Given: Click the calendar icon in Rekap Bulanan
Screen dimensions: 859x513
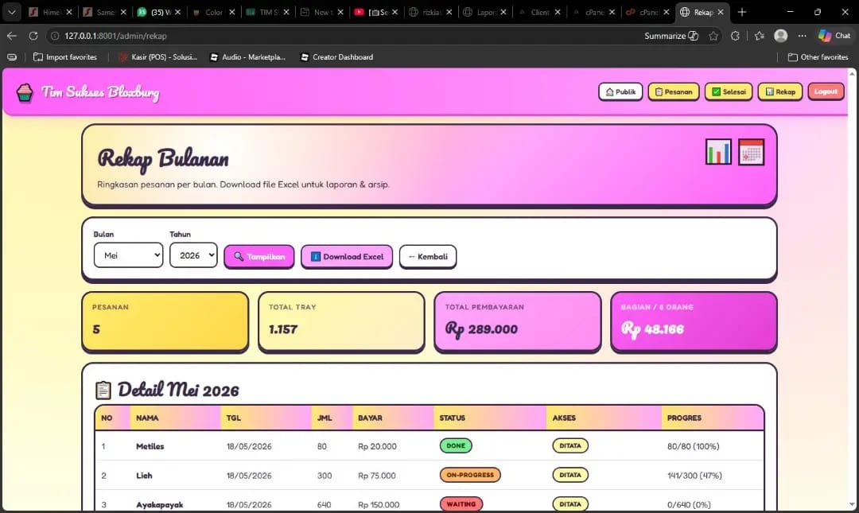Looking at the screenshot, I should (x=751, y=152).
